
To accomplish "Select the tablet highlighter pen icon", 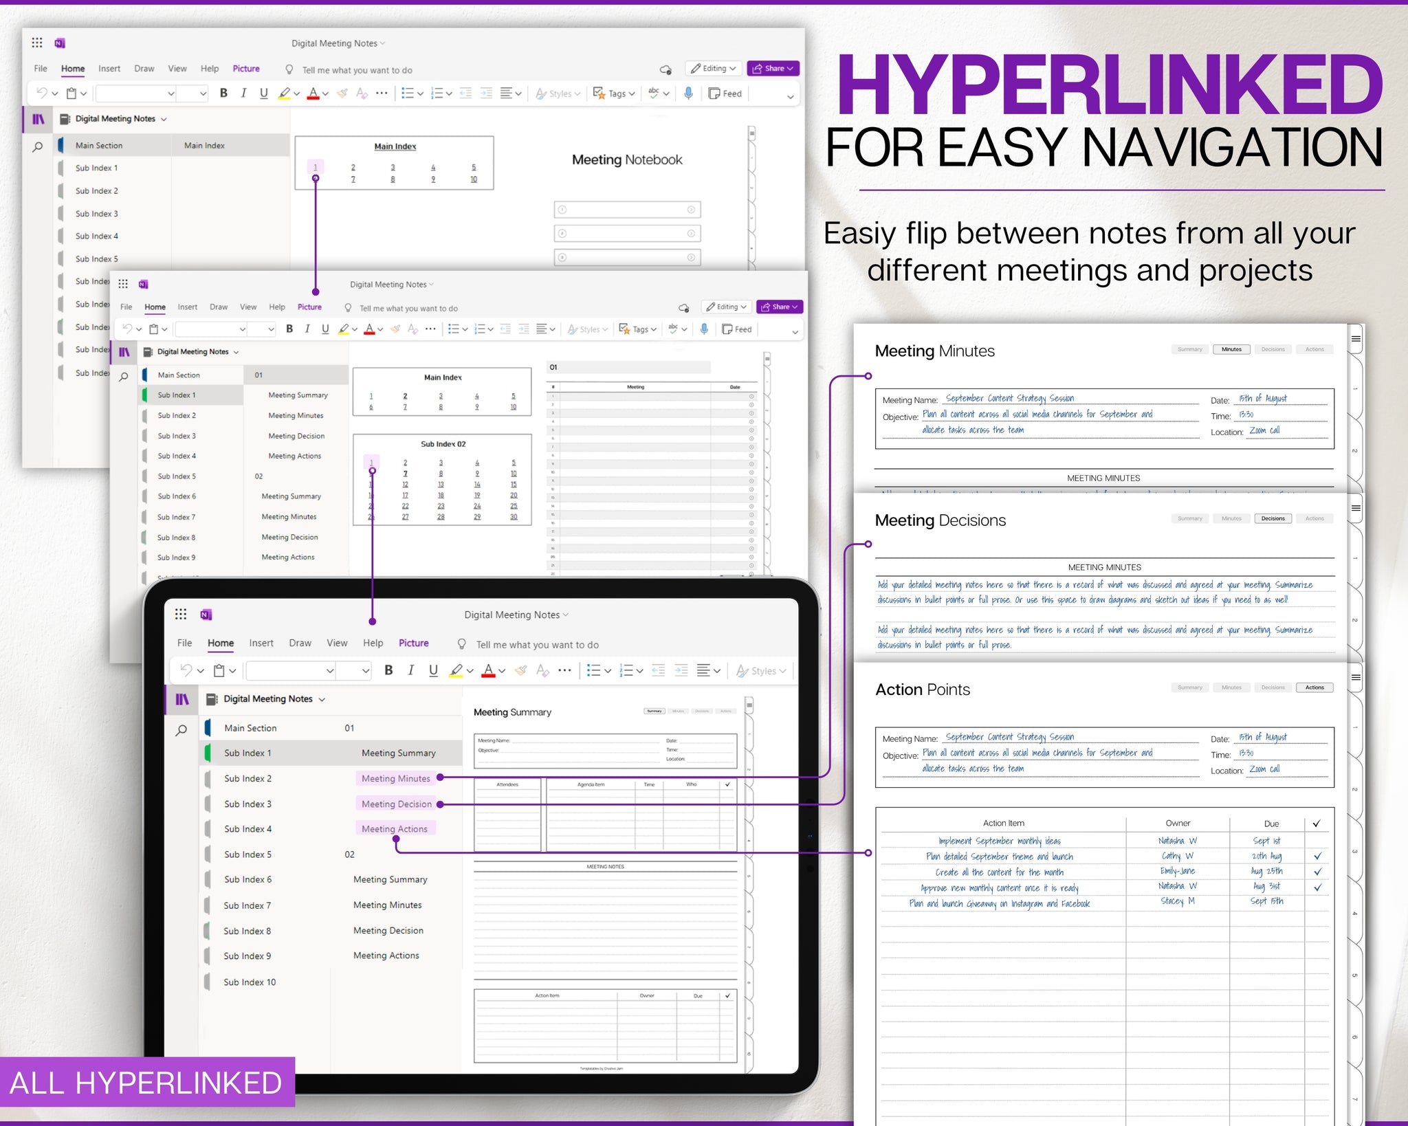I will point(456,670).
